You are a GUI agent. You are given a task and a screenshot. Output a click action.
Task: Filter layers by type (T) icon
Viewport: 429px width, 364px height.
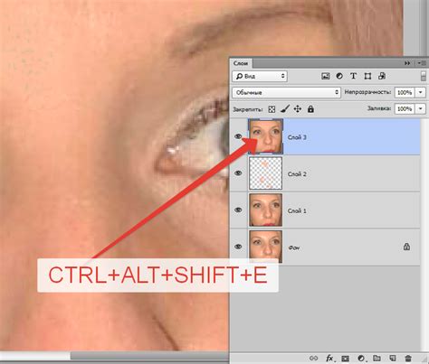pos(353,76)
